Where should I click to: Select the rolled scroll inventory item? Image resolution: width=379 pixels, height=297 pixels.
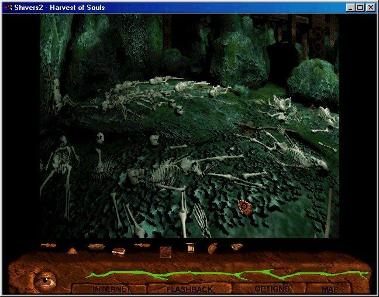(95, 247)
